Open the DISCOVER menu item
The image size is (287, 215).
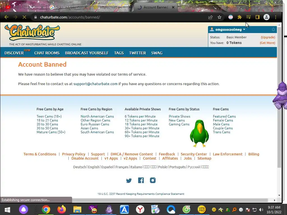[x=14, y=53]
